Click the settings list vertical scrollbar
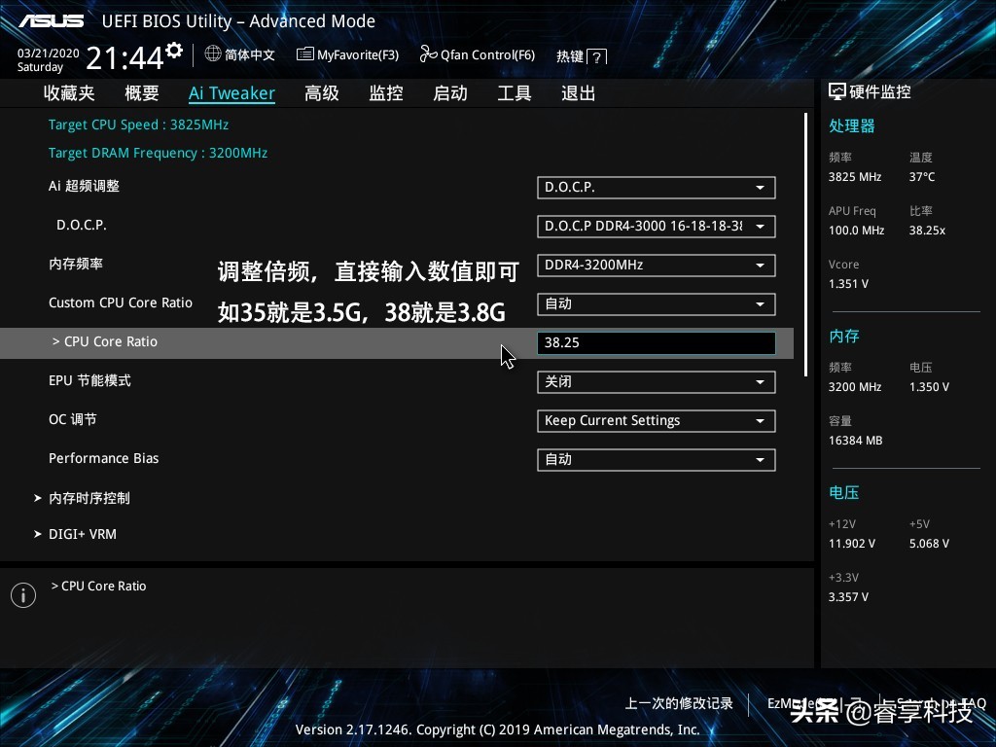Viewport: 996px width, 747px height. (805, 243)
